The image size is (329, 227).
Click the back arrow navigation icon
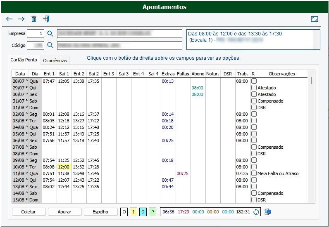[9, 19]
